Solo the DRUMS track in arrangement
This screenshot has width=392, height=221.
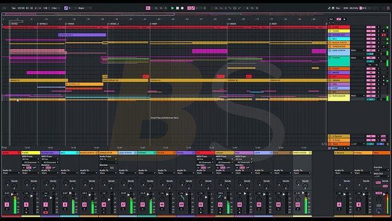pos(378,27)
